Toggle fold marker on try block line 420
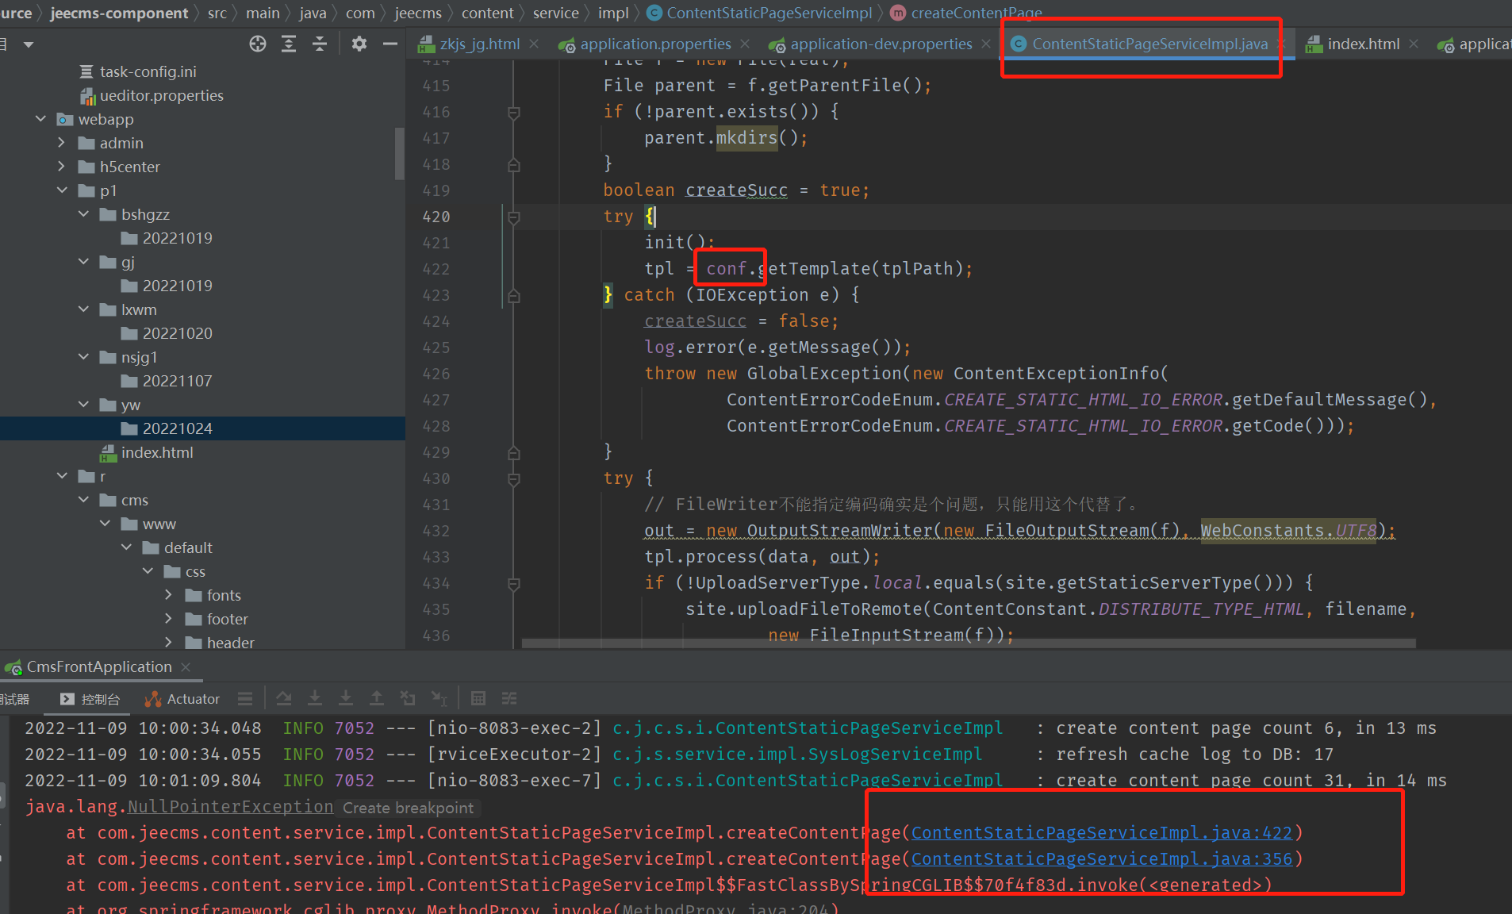The width and height of the screenshot is (1512, 914). click(513, 217)
